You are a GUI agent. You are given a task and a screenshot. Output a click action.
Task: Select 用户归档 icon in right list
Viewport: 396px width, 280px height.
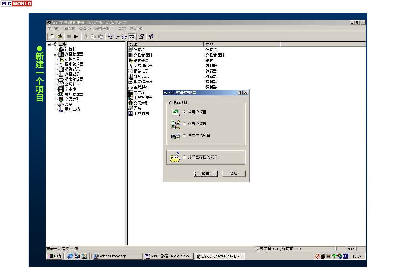coord(131,114)
